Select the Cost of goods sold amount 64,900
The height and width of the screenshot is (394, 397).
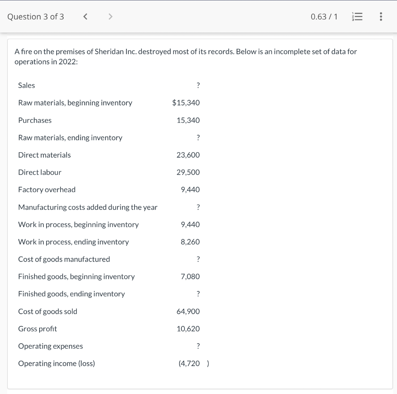(188, 311)
